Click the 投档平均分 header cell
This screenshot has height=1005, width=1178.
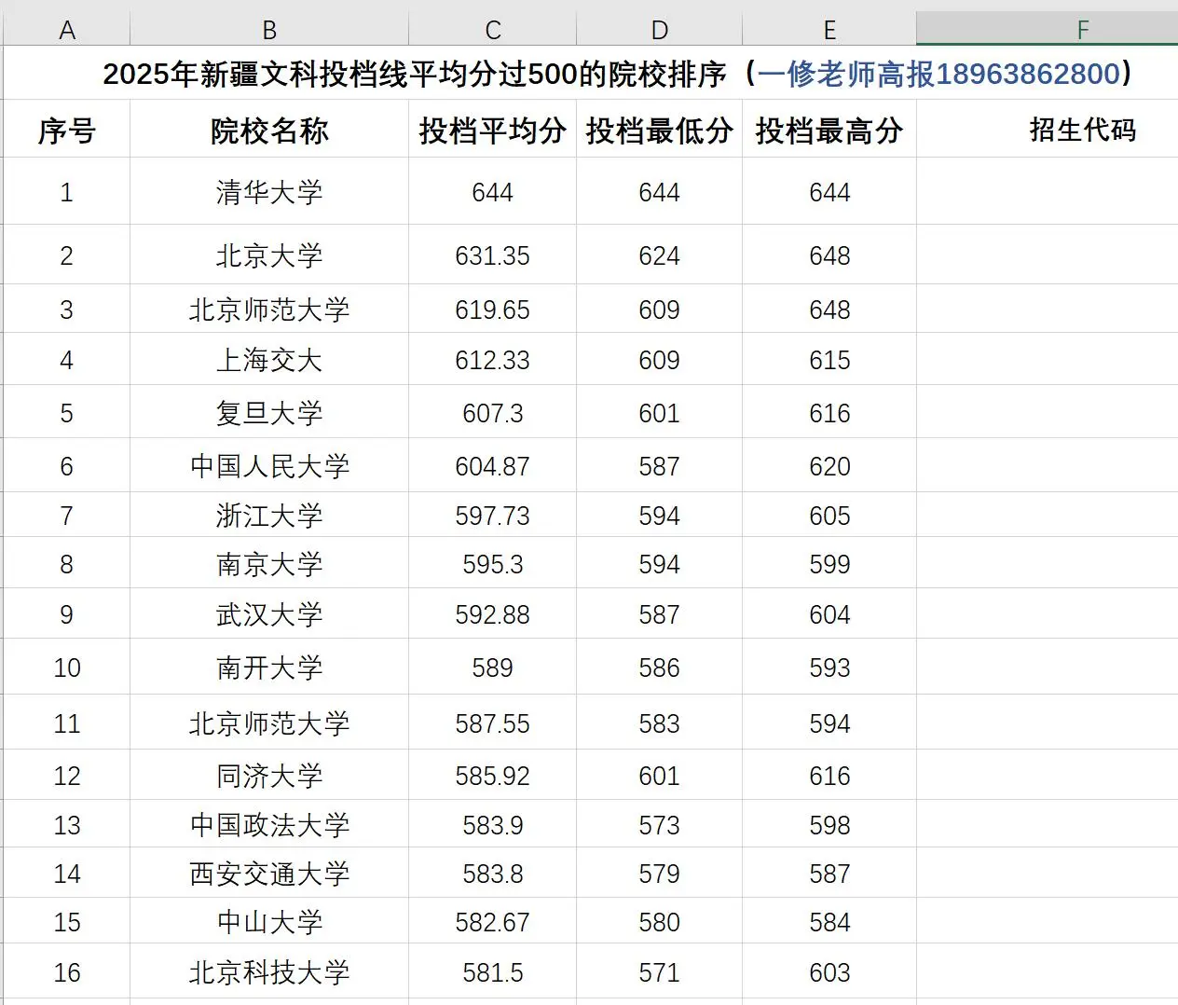click(491, 131)
